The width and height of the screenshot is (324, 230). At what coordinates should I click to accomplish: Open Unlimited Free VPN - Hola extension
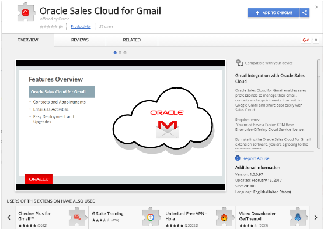tap(199, 218)
